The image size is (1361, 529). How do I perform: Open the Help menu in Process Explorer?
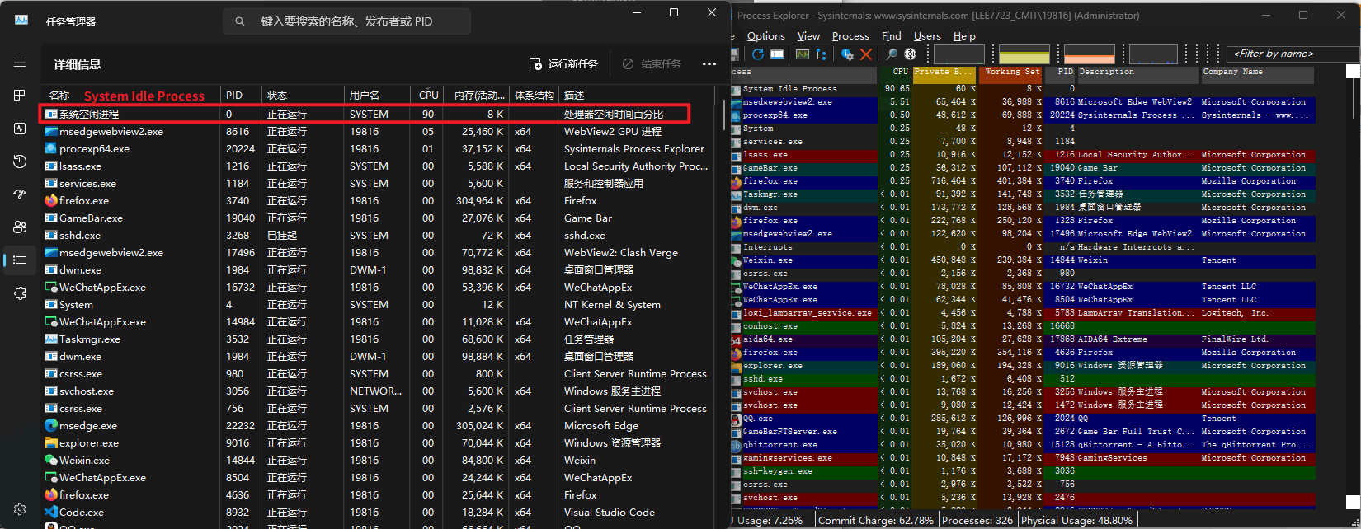(964, 36)
